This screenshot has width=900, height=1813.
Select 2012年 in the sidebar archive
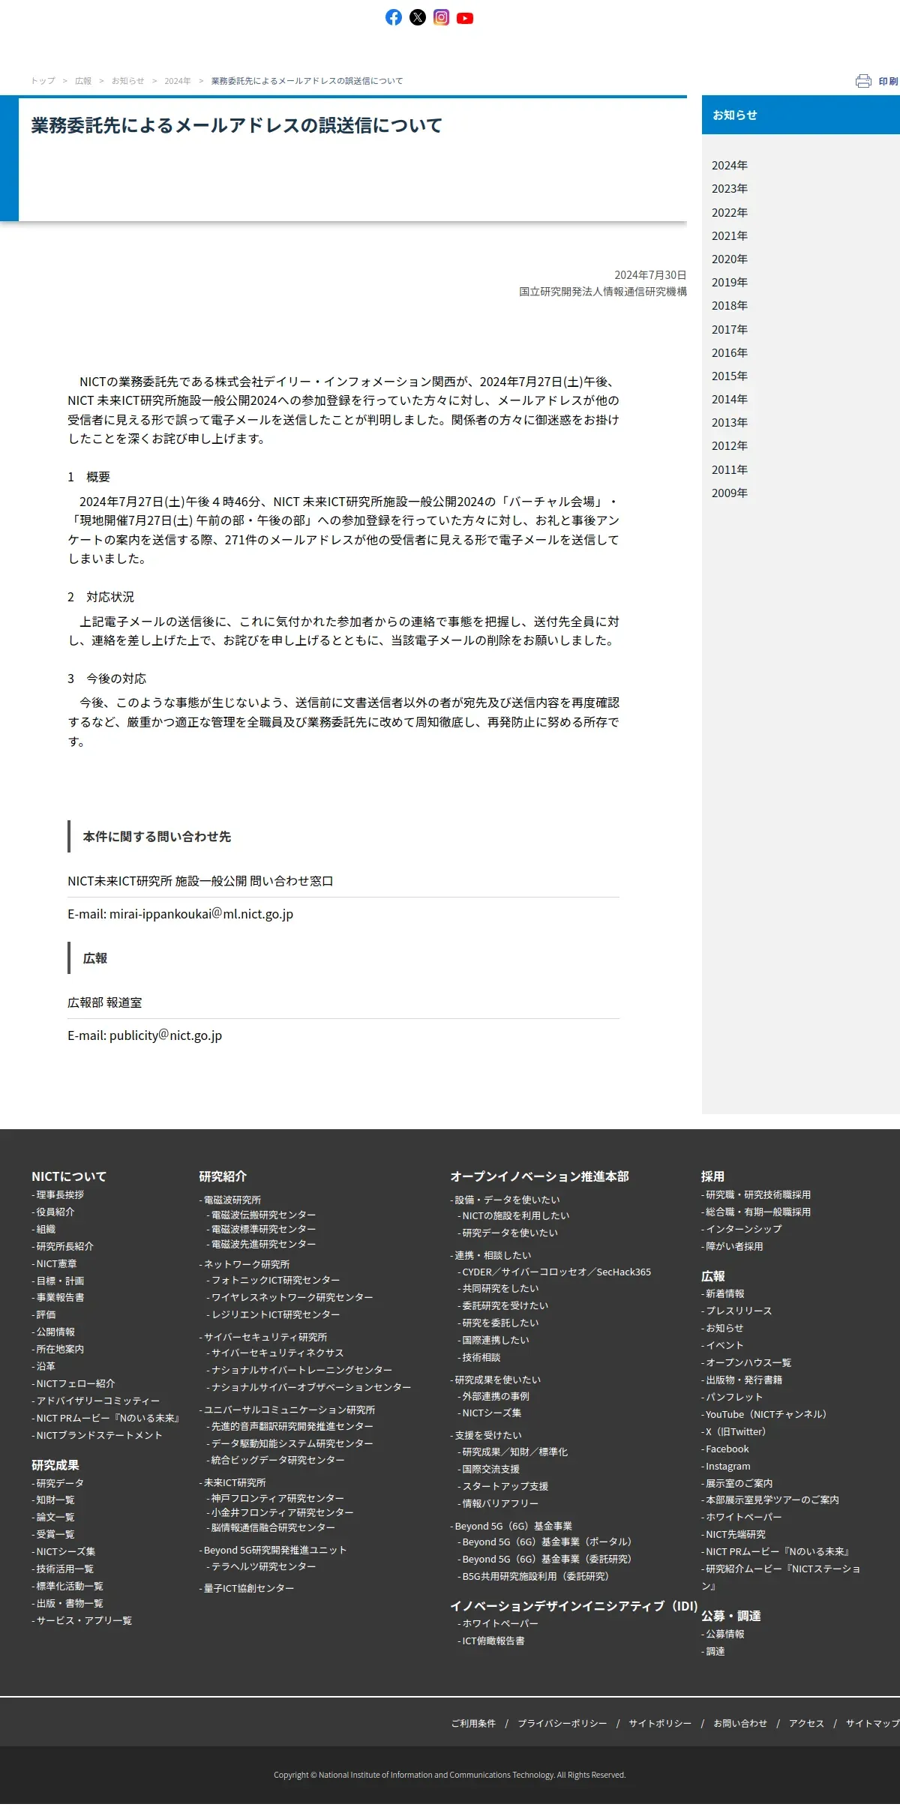pyautogui.click(x=730, y=446)
